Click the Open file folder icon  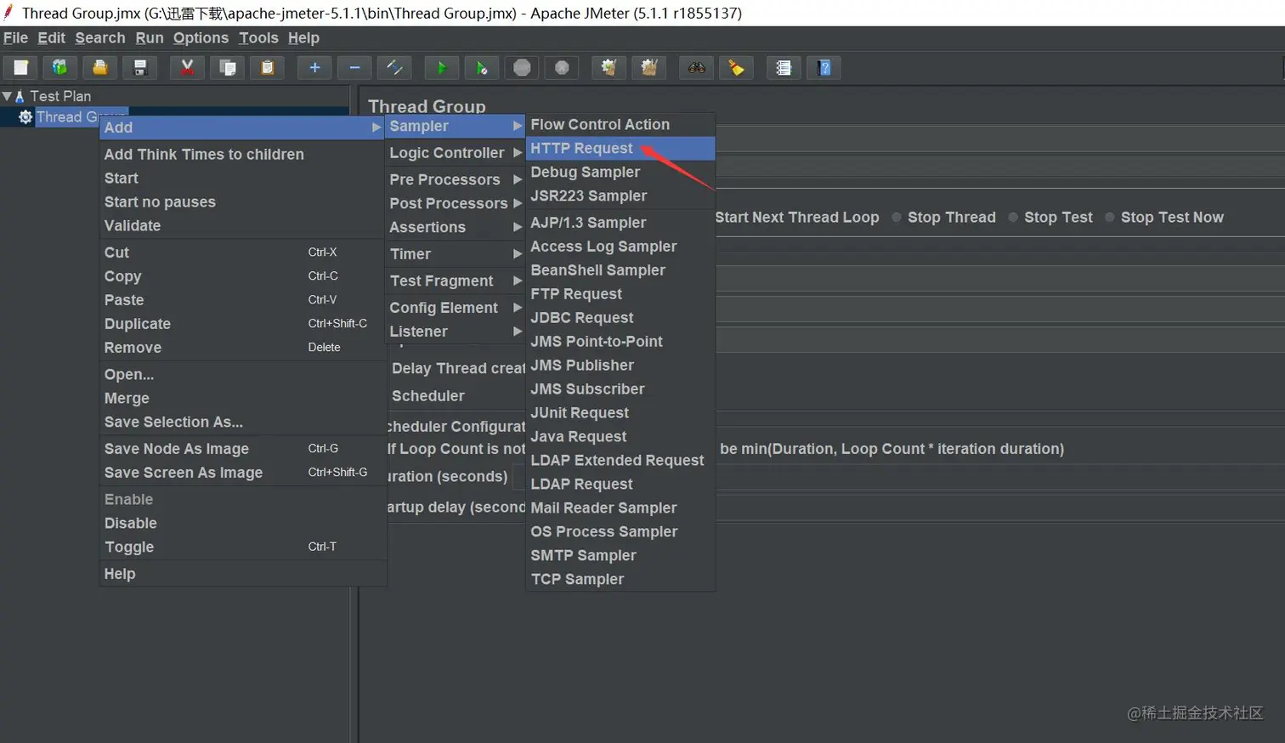point(100,68)
